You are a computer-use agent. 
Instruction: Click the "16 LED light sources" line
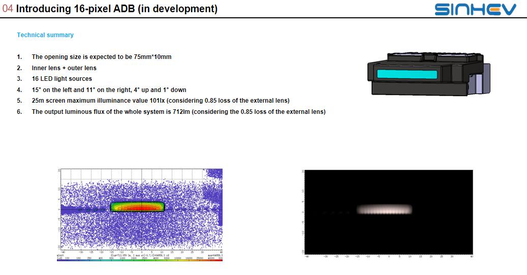pos(62,79)
